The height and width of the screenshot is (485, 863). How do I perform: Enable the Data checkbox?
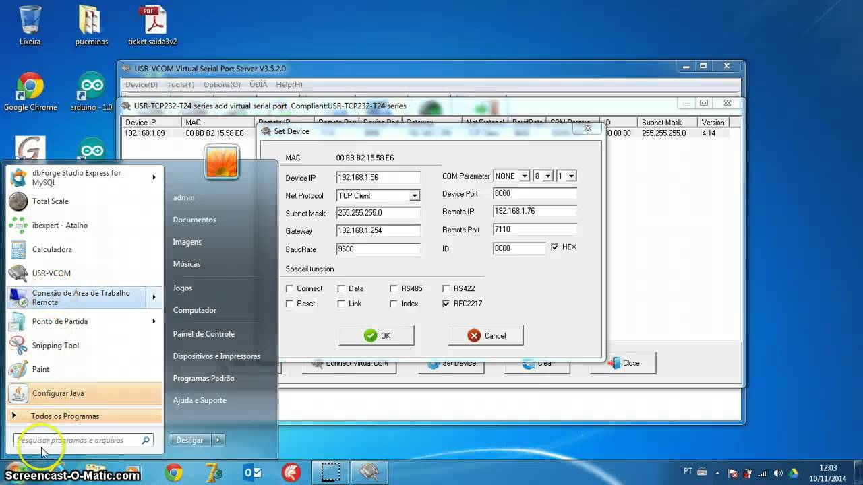(341, 289)
